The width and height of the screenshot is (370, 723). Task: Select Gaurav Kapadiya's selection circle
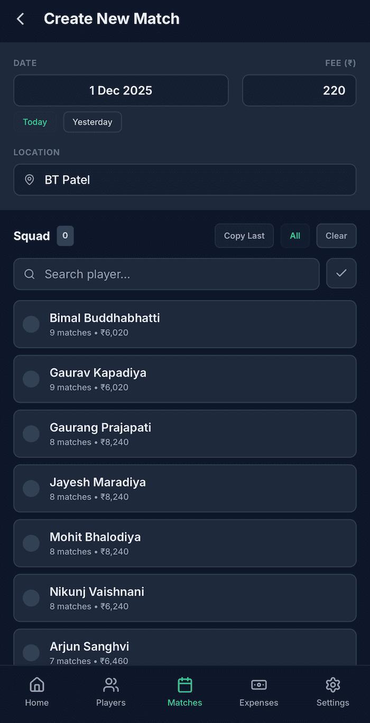coord(31,379)
